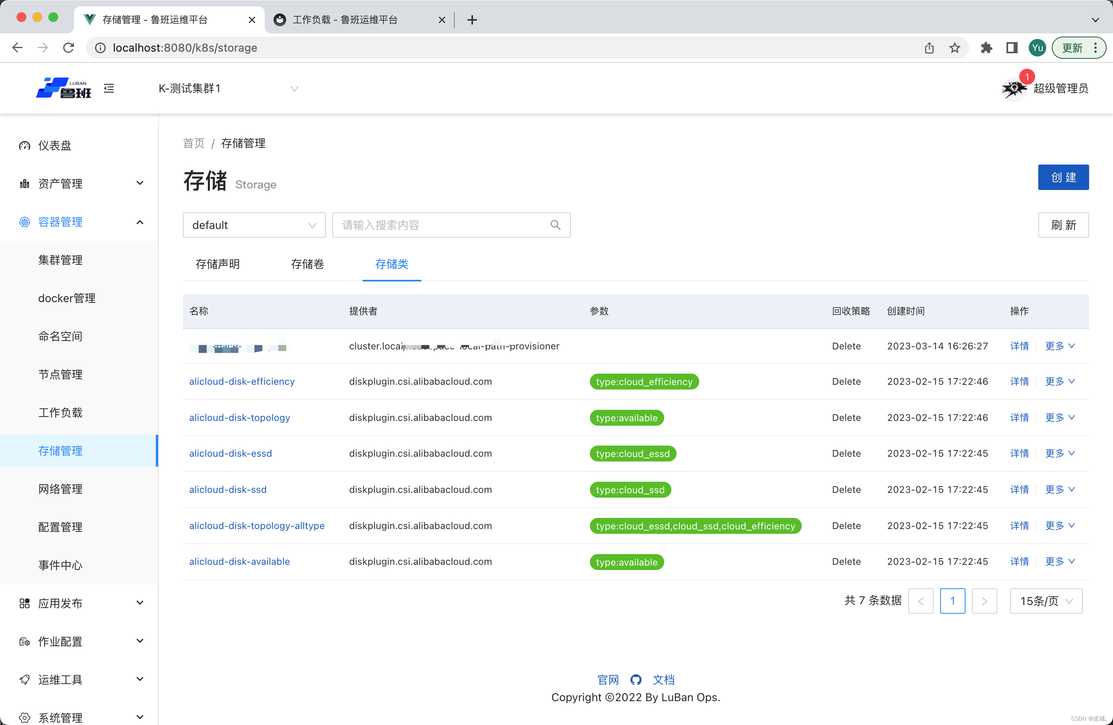Click the super admin avatar

click(x=1013, y=88)
